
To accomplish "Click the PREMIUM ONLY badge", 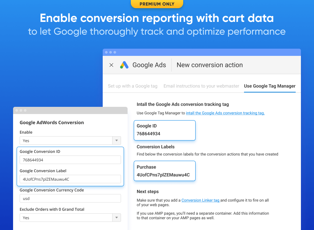I will (157, 4).
